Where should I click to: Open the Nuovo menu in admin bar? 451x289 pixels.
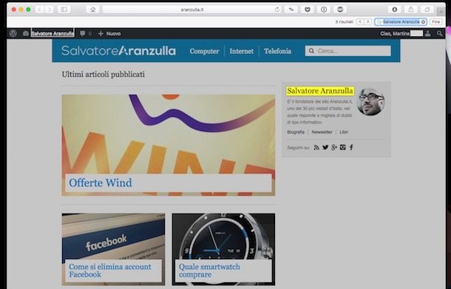(109, 33)
